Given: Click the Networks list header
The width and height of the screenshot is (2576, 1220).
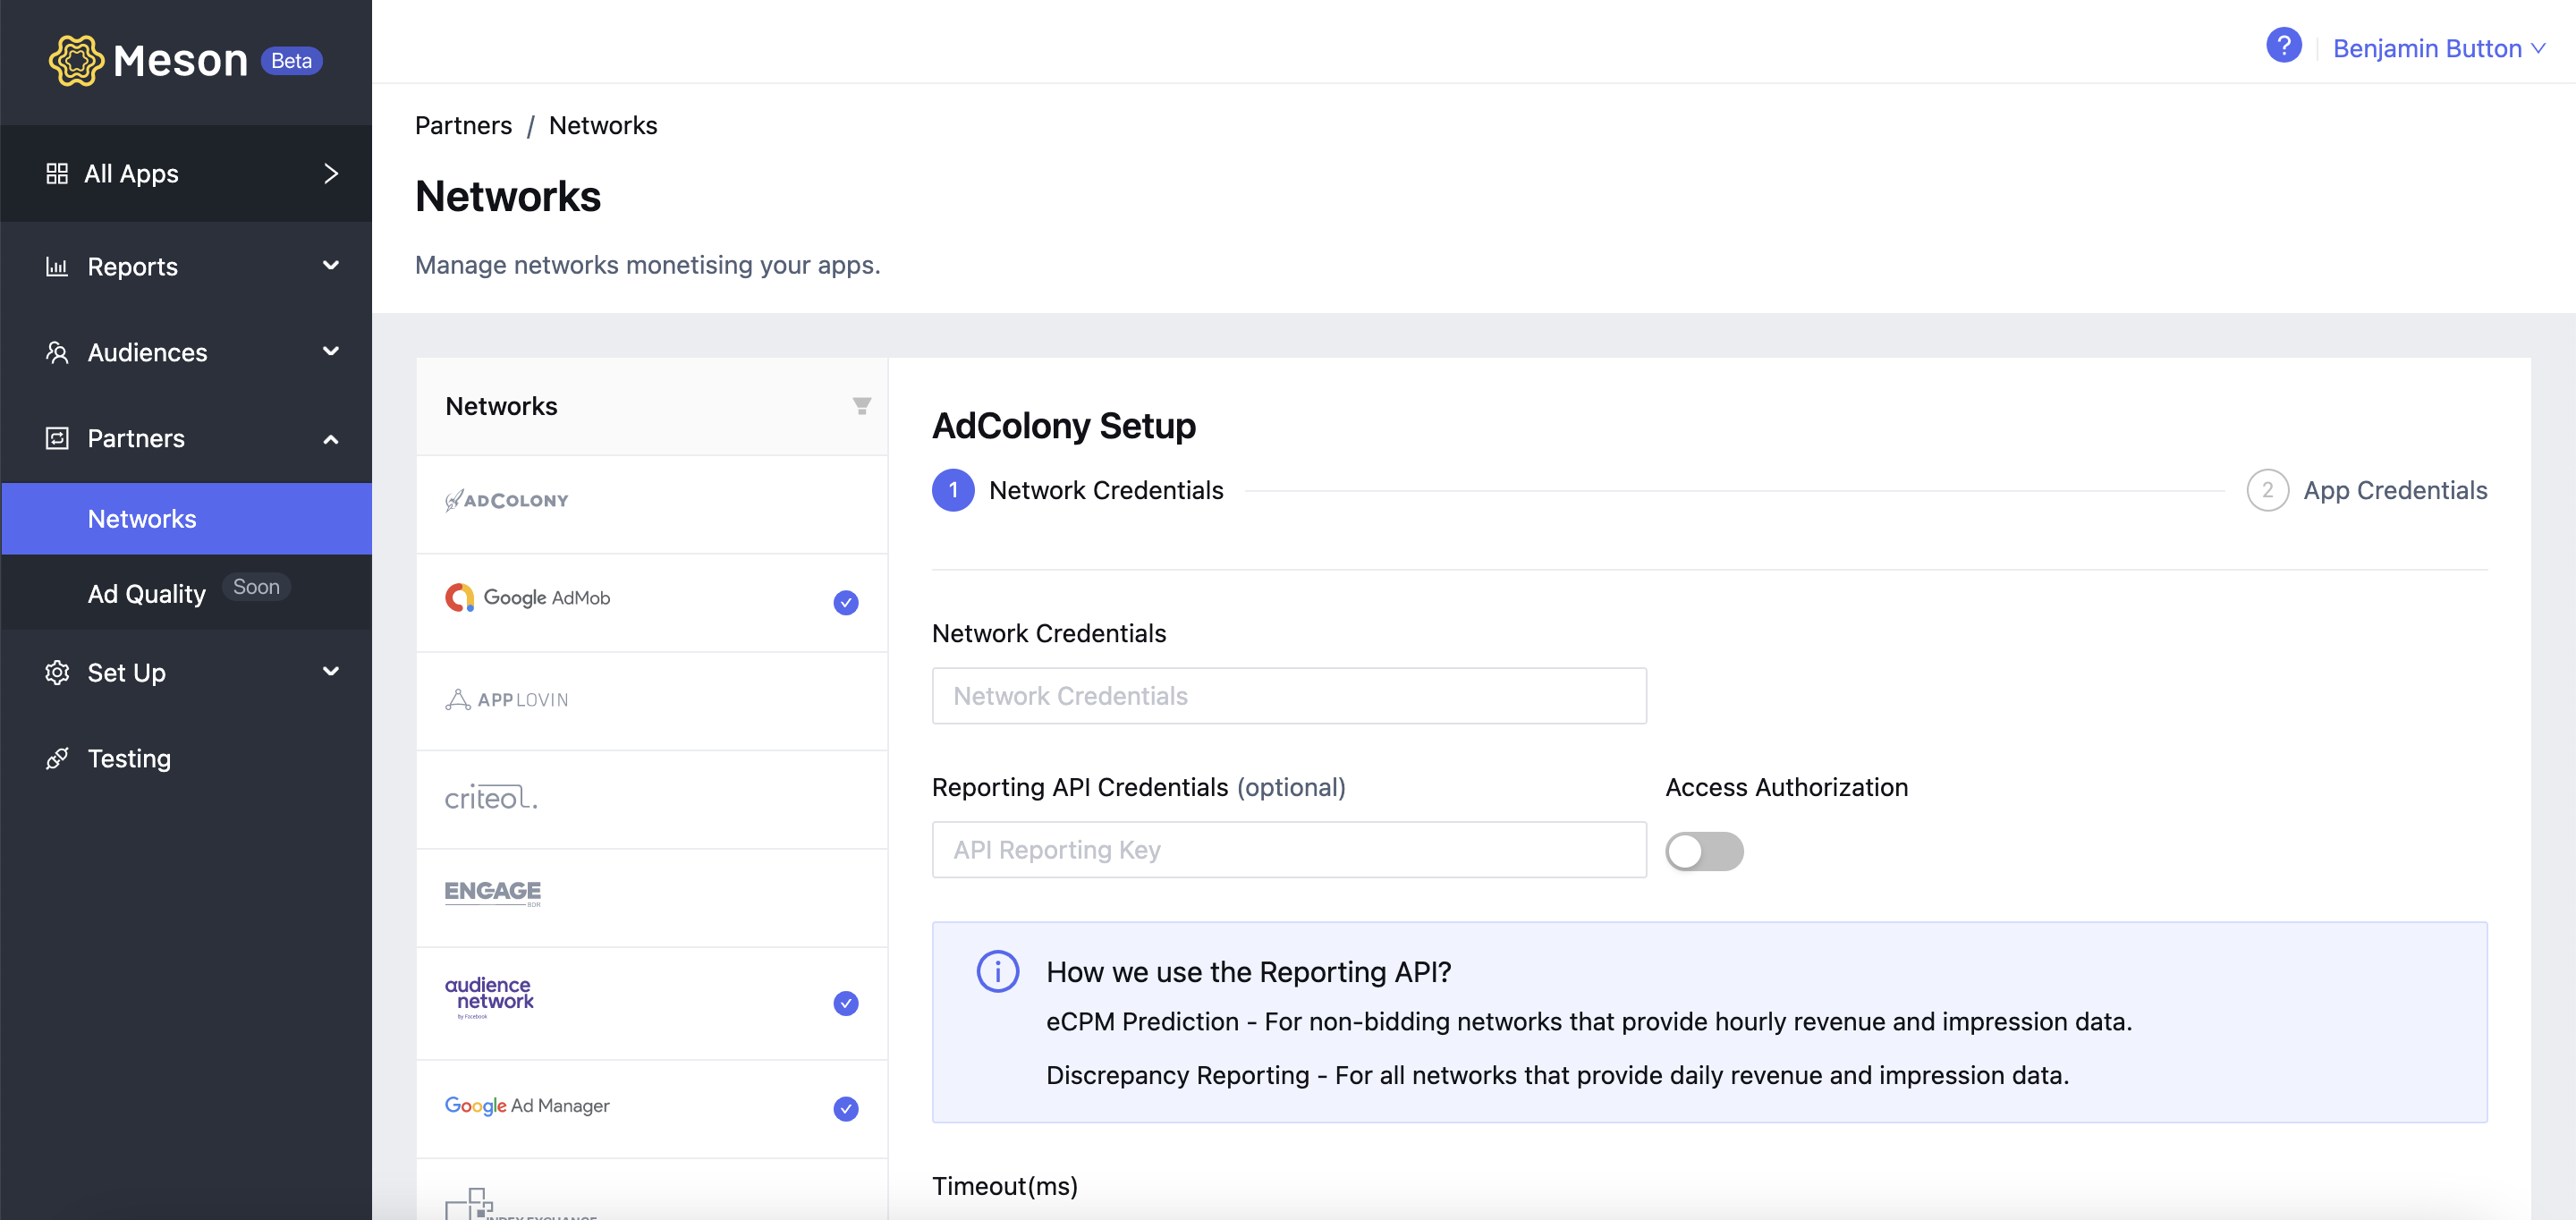Looking at the screenshot, I should pyautogui.click(x=501, y=406).
